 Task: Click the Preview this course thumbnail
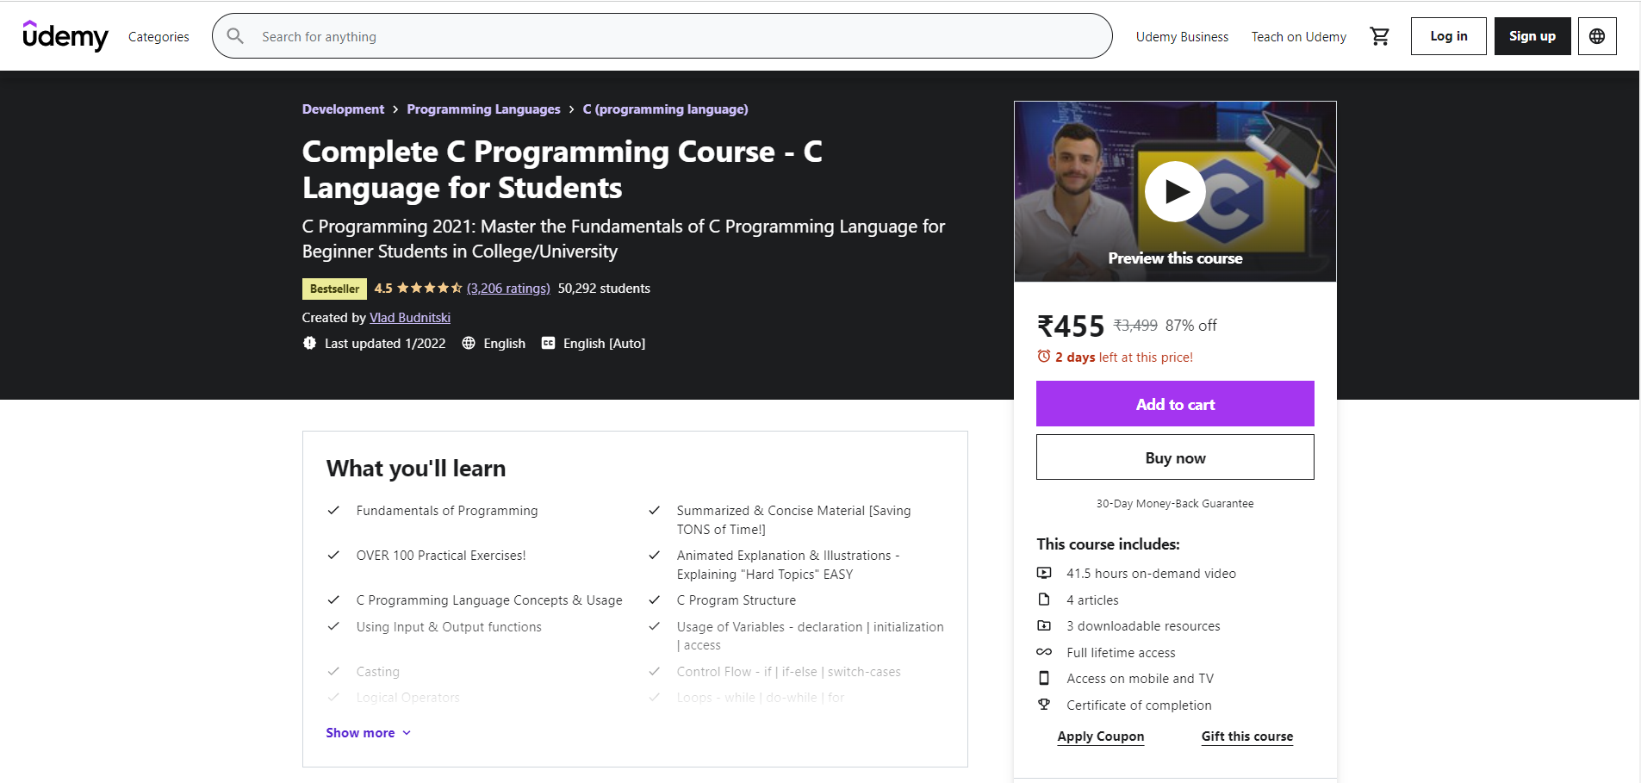click(x=1175, y=191)
